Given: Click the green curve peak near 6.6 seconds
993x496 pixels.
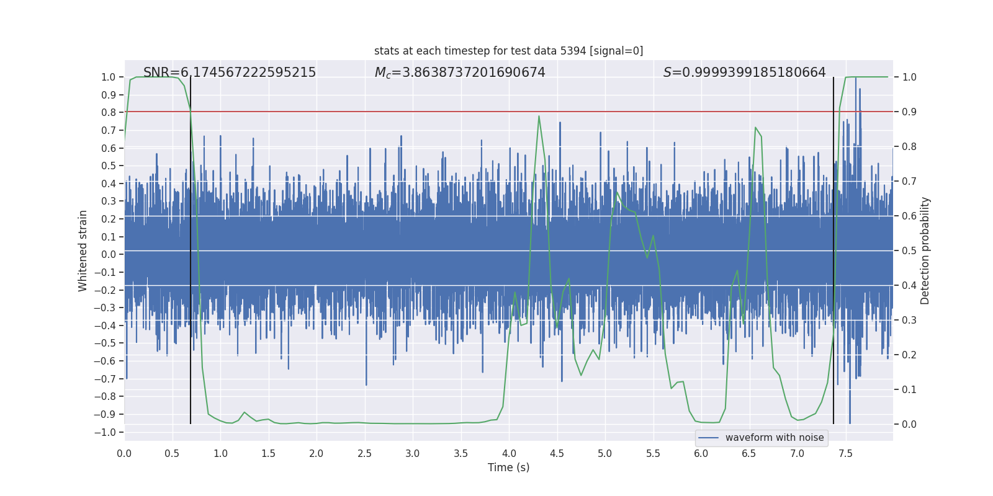Looking at the screenshot, I should (x=755, y=128).
